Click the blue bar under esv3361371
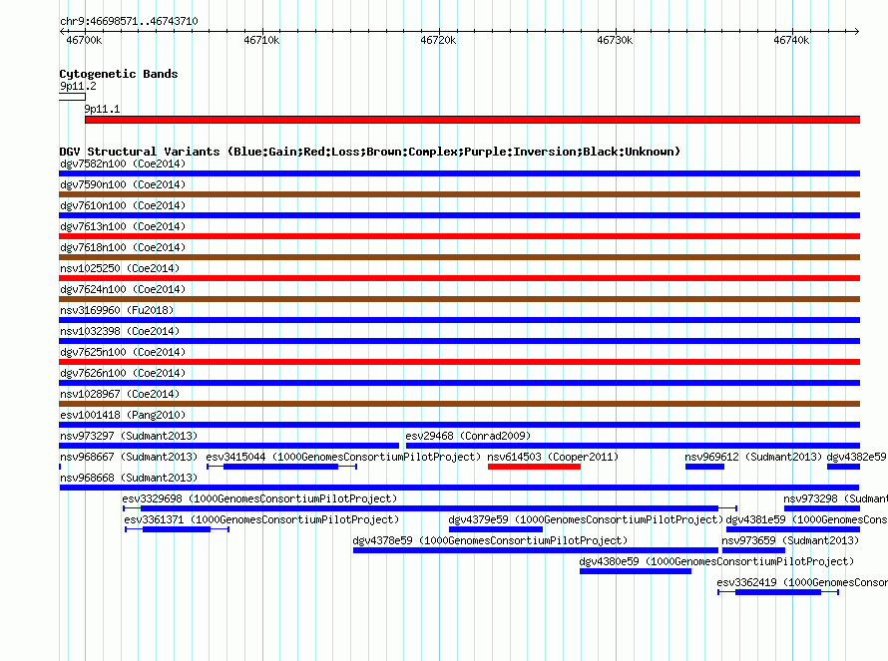 (177, 529)
